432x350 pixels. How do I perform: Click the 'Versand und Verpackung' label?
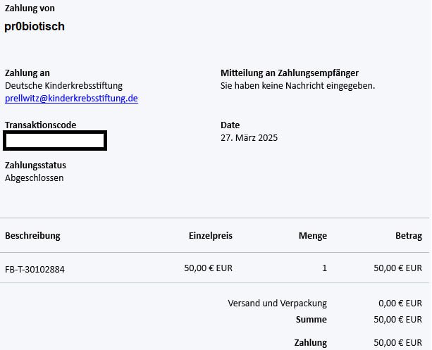click(277, 303)
